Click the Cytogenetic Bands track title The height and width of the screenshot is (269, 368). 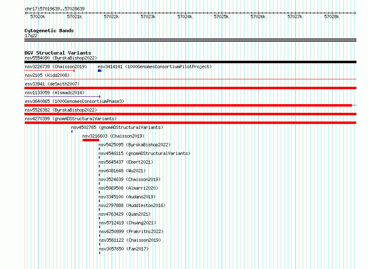click(49, 31)
